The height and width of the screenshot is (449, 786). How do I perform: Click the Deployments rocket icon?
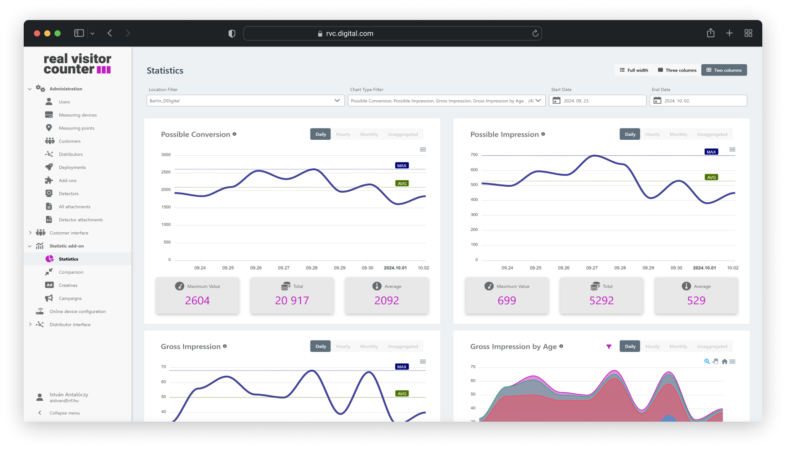[x=49, y=167]
